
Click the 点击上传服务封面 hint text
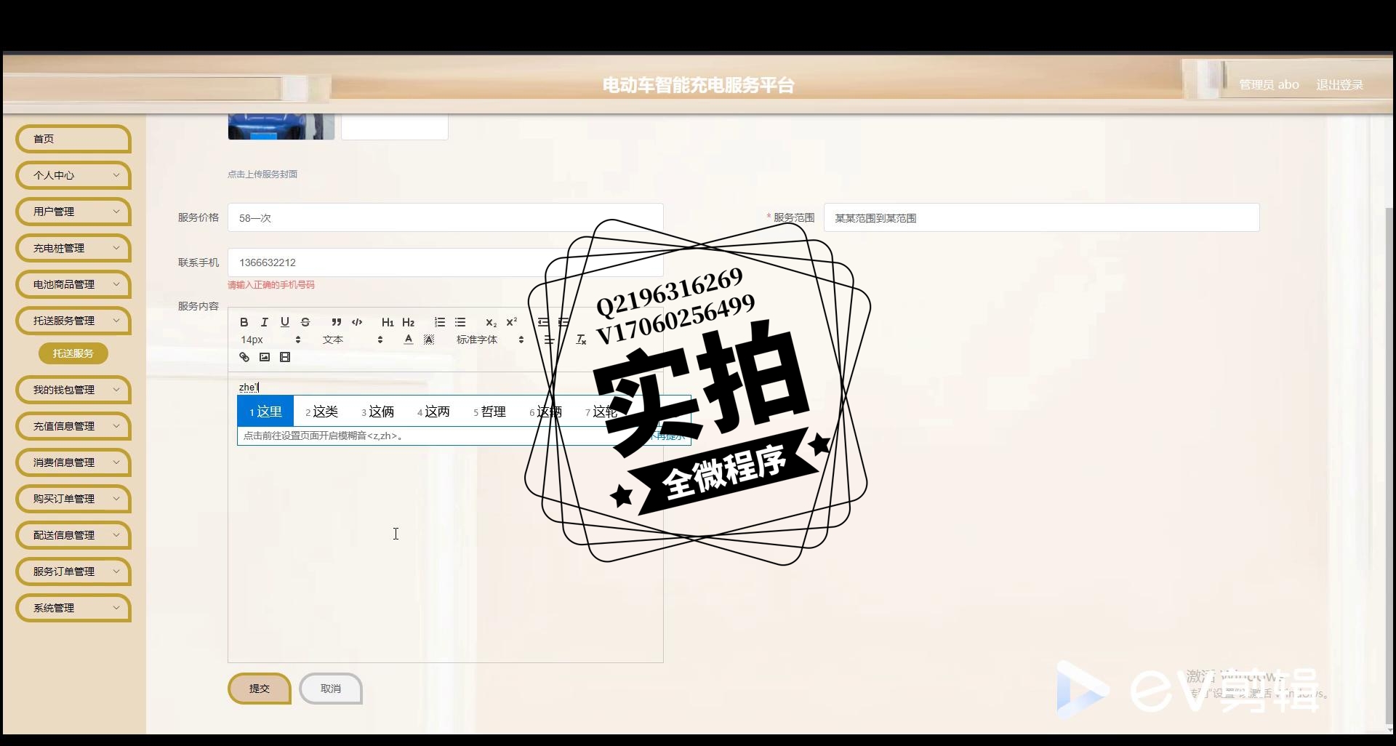coord(262,175)
